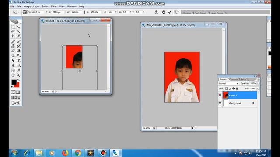Select the Eyedropper tool
Image resolution: width=280 pixels, height=157 pixels.
[18, 71]
